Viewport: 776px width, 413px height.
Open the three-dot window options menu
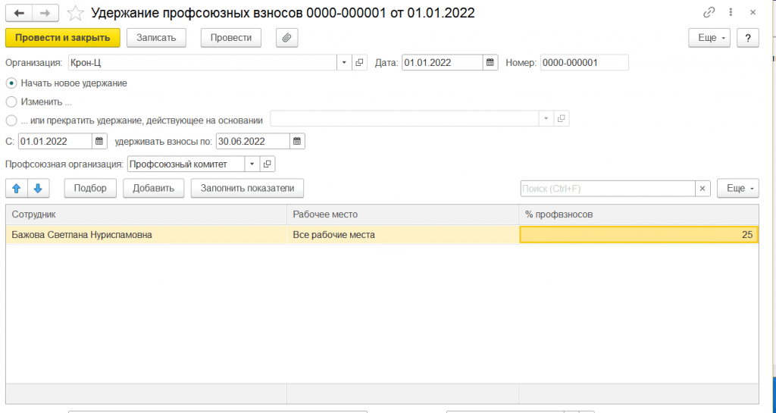[731, 12]
